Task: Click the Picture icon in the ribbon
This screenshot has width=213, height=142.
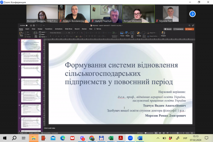Action: click(122, 33)
